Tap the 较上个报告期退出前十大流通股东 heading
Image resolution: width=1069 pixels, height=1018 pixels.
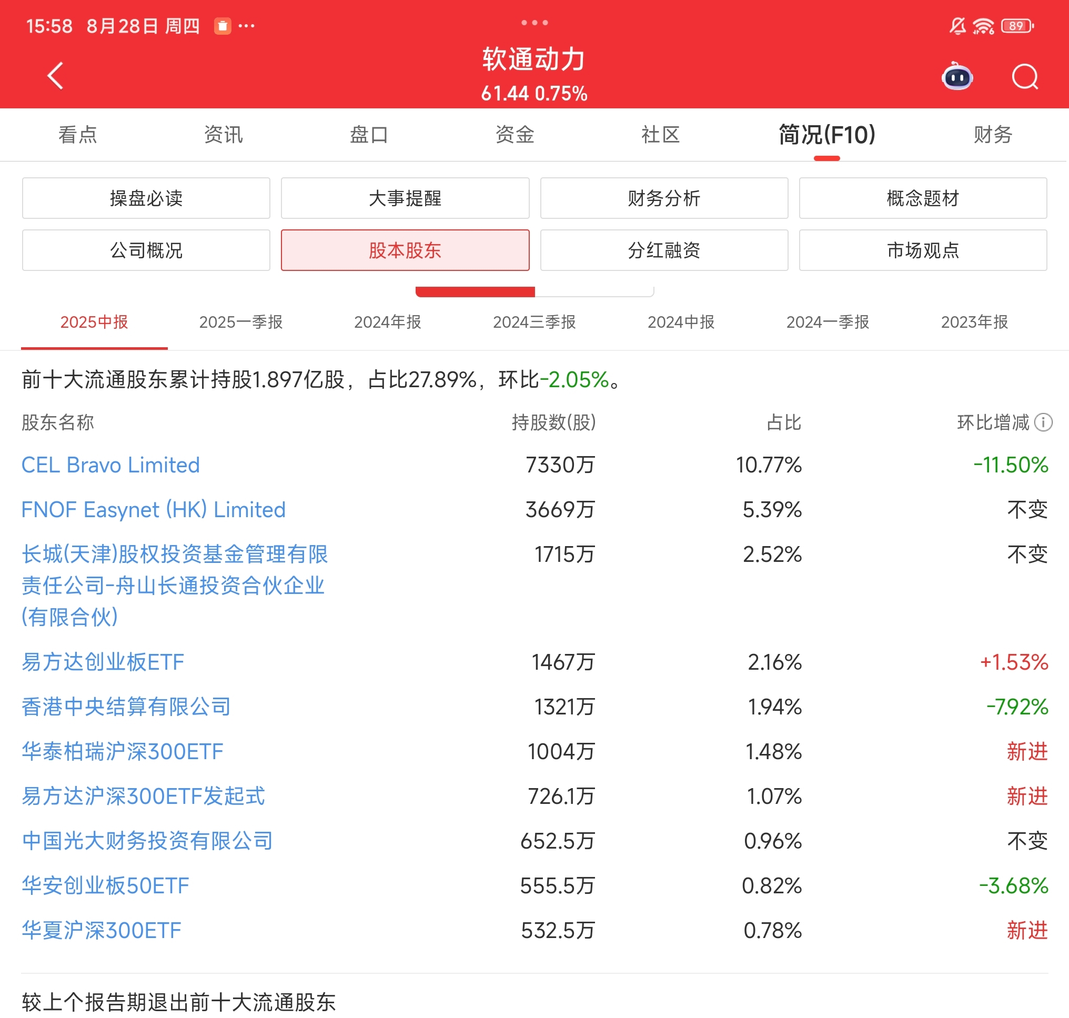178,1002
